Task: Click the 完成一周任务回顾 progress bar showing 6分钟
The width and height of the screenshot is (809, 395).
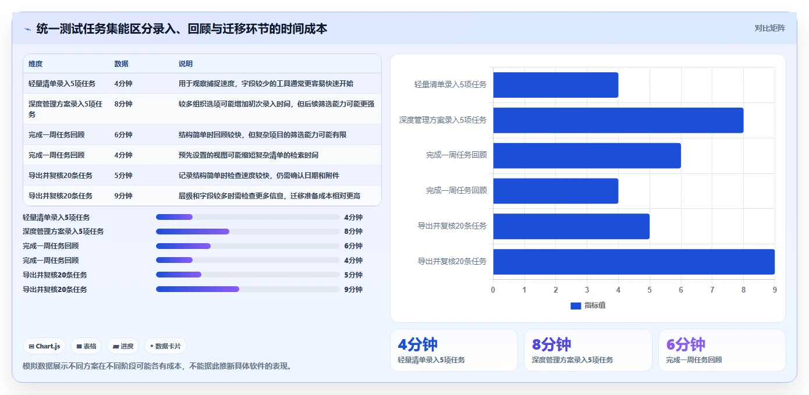Action: (x=247, y=246)
